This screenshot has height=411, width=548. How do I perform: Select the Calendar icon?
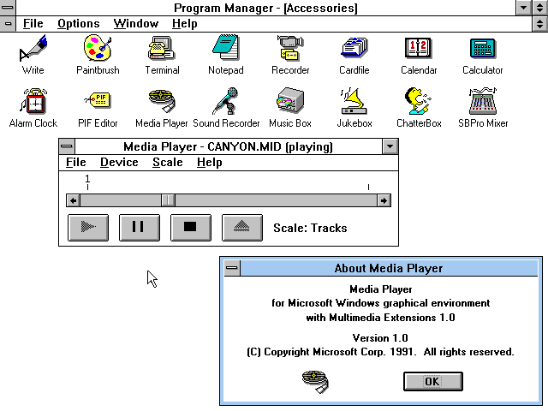click(419, 48)
